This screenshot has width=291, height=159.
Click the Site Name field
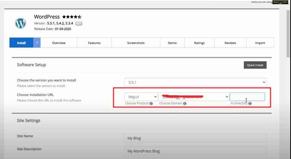[195, 138]
